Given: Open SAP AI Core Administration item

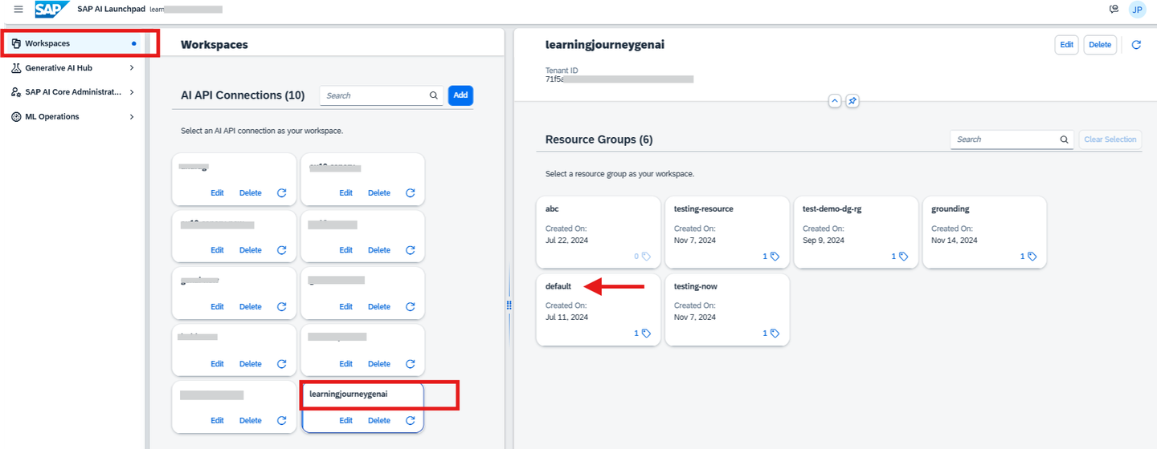Looking at the screenshot, I should tap(73, 92).
